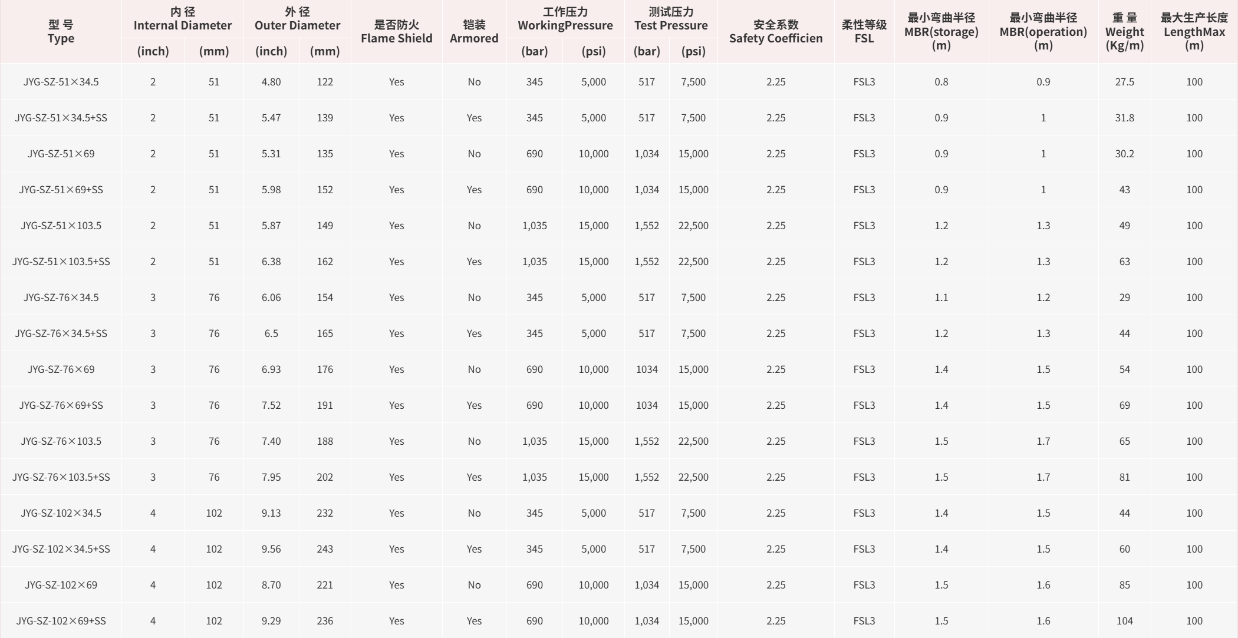Image resolution: width=1238 pixels, height=638 pixels.
Task: Click the LengthMax column header
Action: click(1194, 32)
